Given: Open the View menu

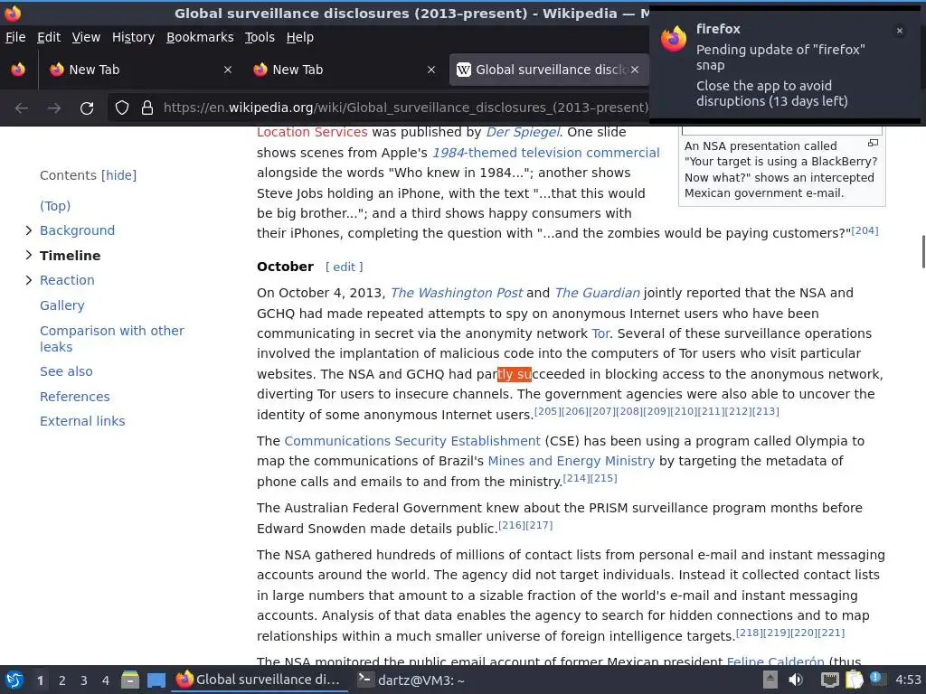Looking at the screenshot, I should click(x=86, y=37).
